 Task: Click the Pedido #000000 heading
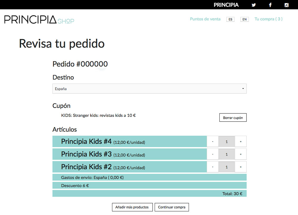[80, 64]
